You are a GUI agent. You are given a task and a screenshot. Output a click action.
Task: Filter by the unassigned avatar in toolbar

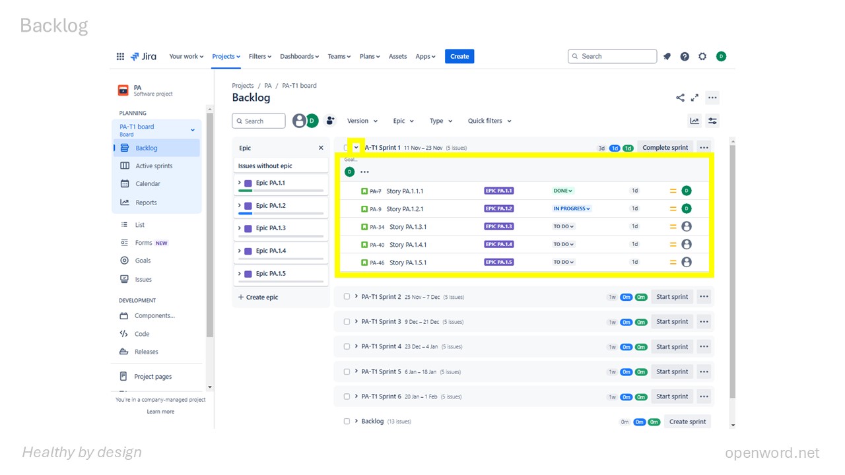click(299, 121)
